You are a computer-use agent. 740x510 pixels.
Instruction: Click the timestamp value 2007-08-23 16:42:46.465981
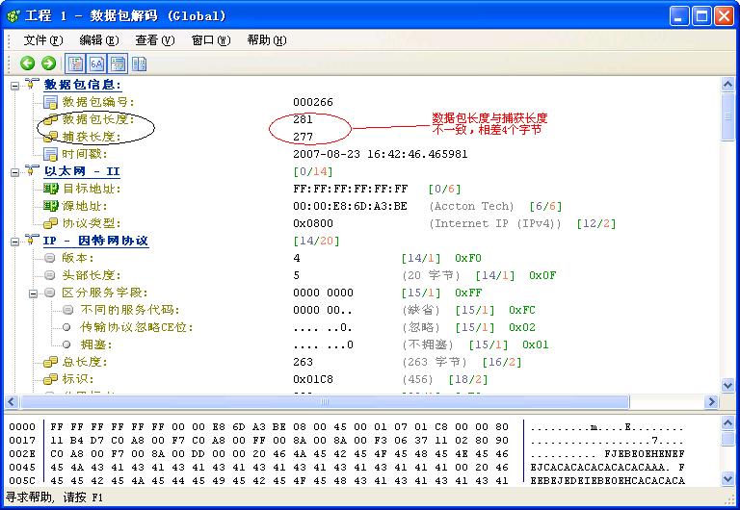coord(381,154)
